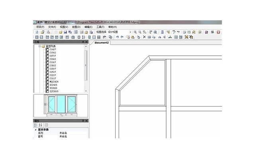This screenshot has width=255, height=159.
Task: Select window type MLC2424 in tree
Action: pos(54,81)
